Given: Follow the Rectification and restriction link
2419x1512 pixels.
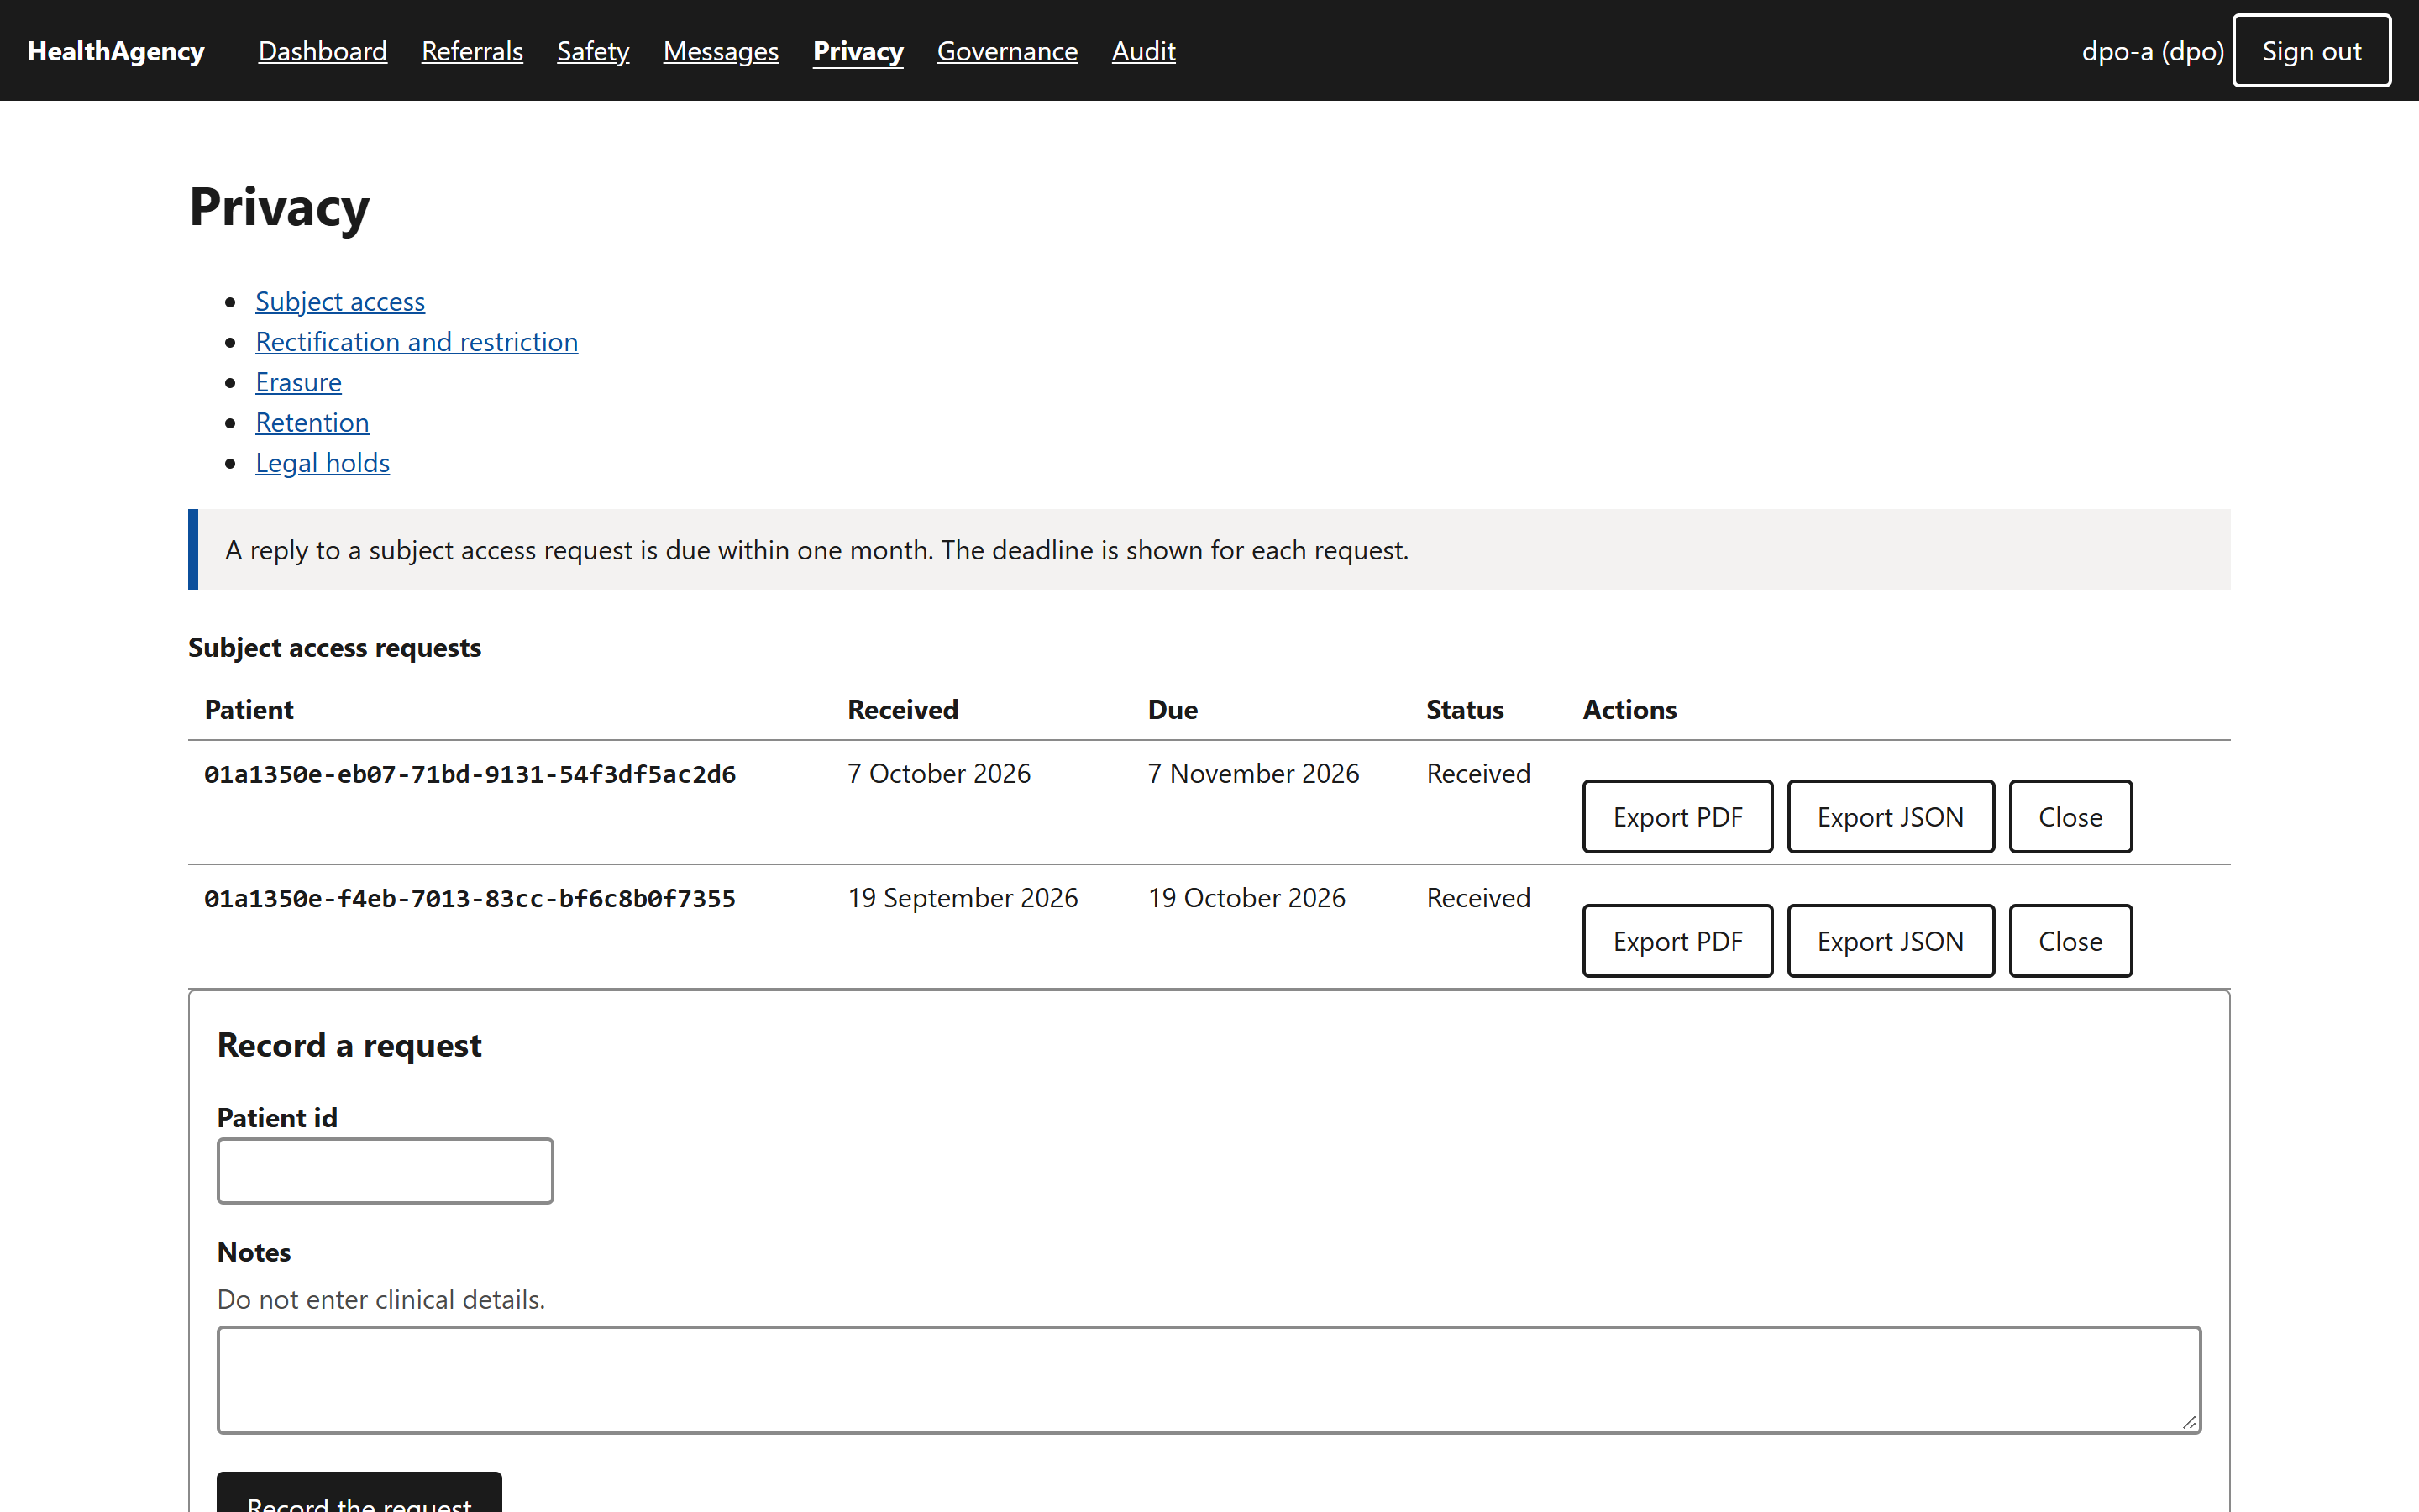Looking at the screenshot, I should pyautogui.click(x=416, y=342).
